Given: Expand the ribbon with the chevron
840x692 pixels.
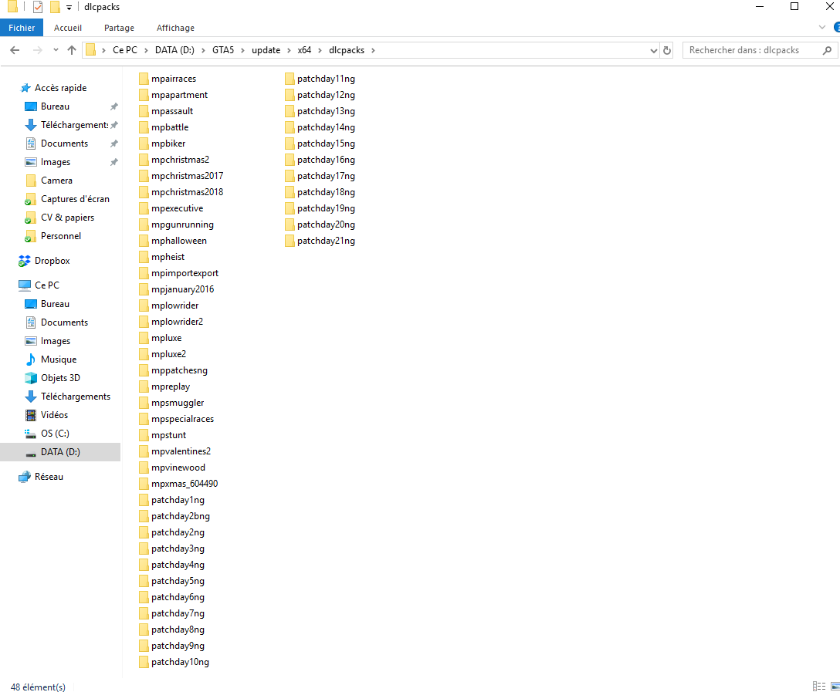Looking at the screenshot, I should point(821,27).
